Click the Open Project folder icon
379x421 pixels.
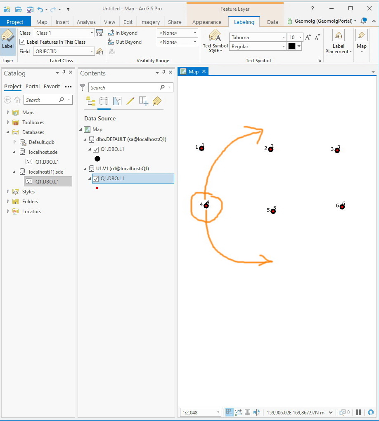18,9
